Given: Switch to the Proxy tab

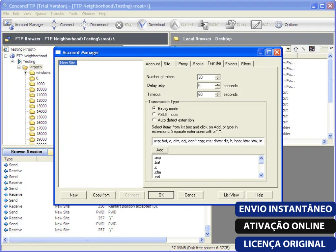Looking at the screenshot, I should [183, 64].
